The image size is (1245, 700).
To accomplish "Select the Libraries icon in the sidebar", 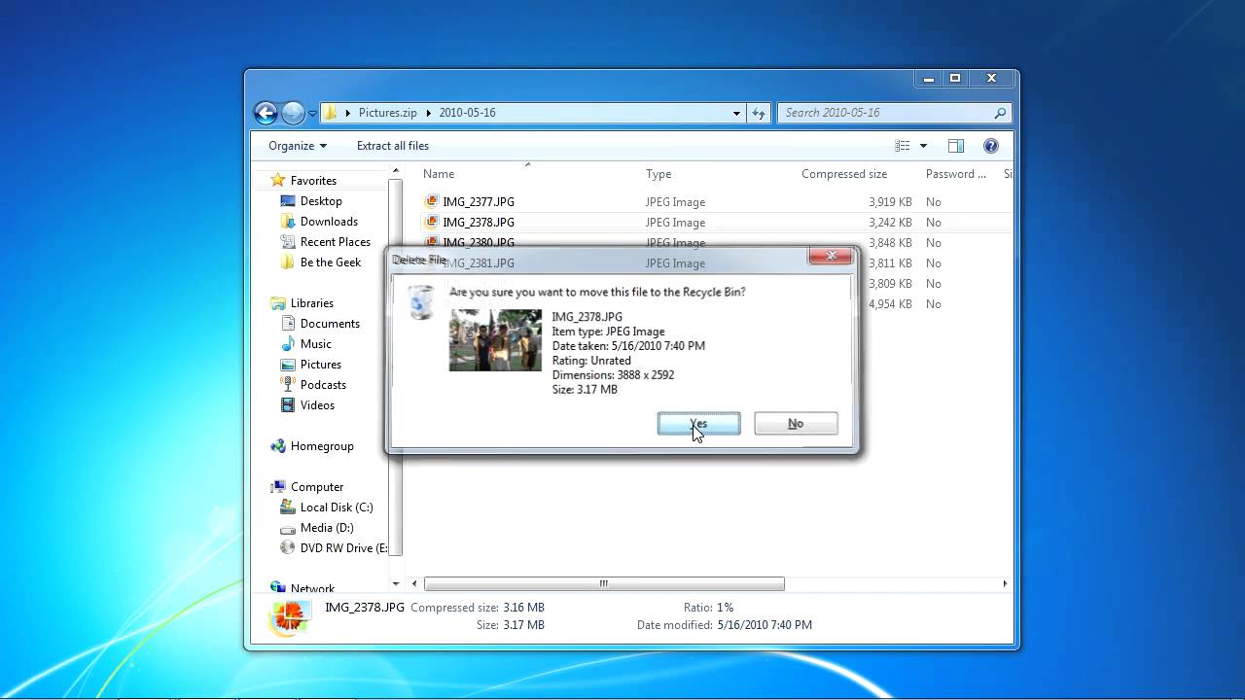I will coord(278,303).
